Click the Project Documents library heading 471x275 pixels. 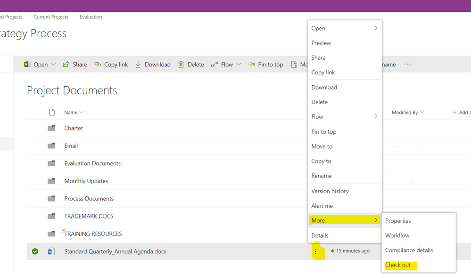point(72,90)
